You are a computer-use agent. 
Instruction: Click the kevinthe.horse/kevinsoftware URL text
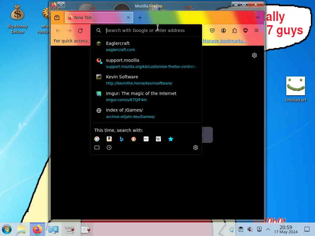pos(139,83)
